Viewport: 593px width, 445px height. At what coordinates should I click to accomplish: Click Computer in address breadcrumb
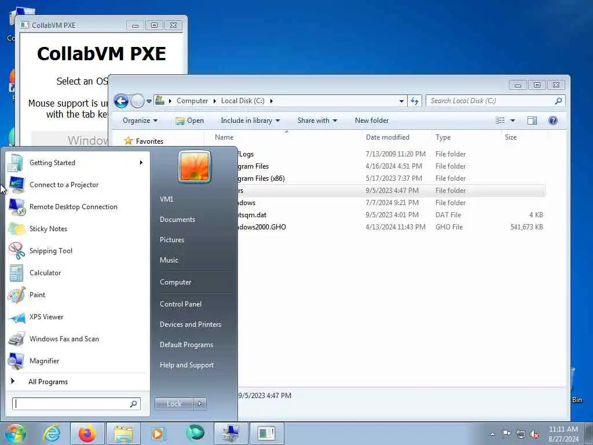point(192,101)
